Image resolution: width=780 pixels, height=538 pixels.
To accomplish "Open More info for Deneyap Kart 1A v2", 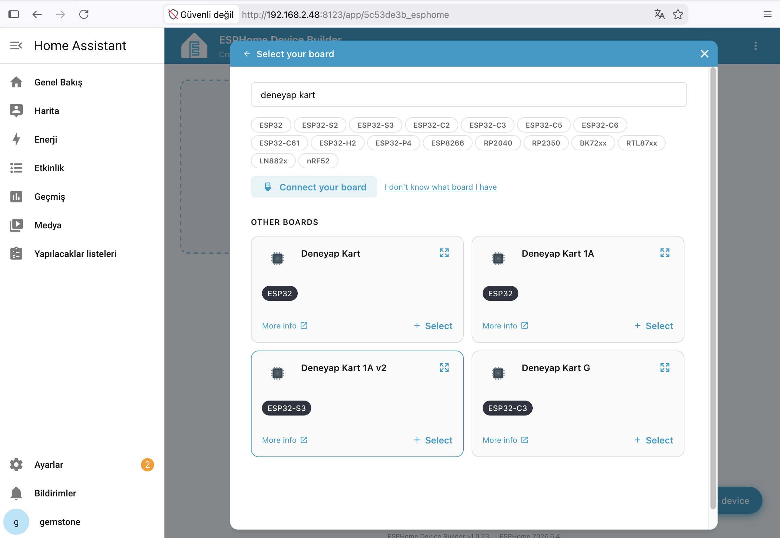I will (x=285, y=440).
